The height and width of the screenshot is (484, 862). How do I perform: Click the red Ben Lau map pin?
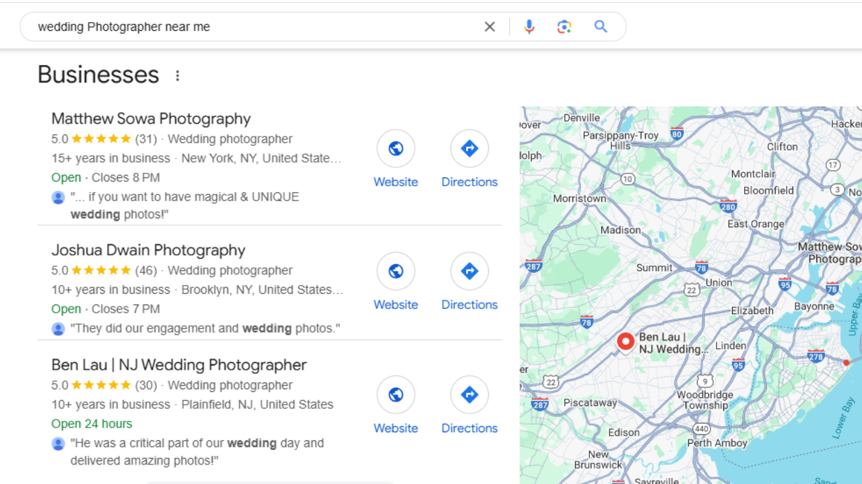click(x=626, y=341)
